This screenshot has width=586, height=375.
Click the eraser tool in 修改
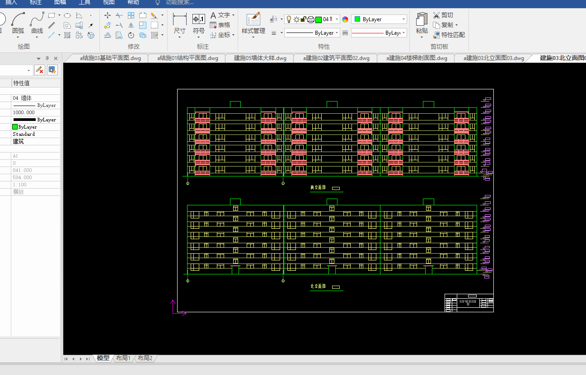coord(155,15)
